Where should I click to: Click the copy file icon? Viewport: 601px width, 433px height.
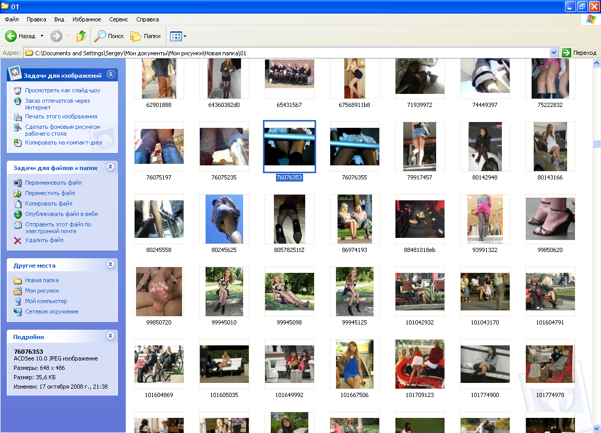click(18, 204)
